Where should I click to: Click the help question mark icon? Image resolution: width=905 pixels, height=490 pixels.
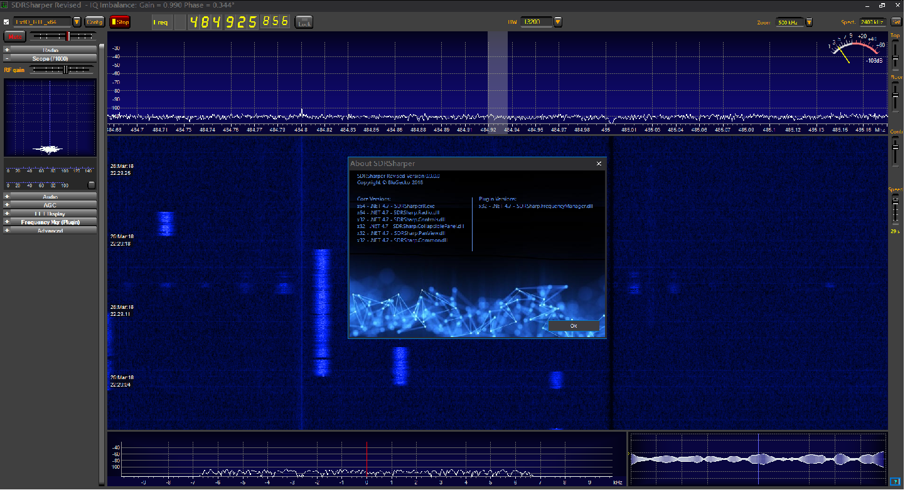895,481
